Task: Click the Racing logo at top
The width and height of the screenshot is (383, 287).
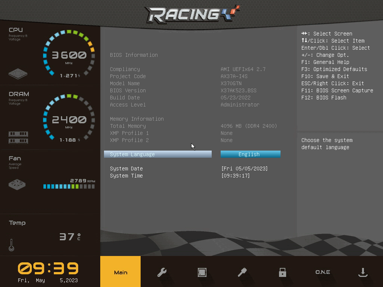Action: (193, 14)
